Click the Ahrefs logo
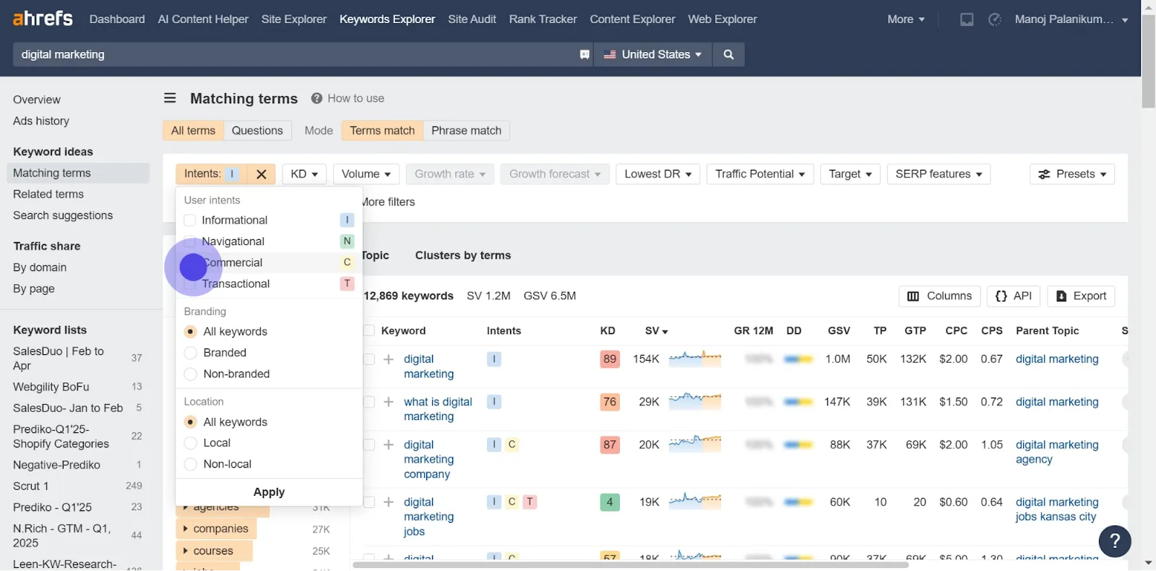This screenshot has width=1156, height=571. 43,18
